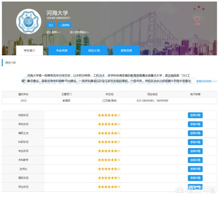Open the 进入官网>> link
Screen dimensions: 220x197
53,32
